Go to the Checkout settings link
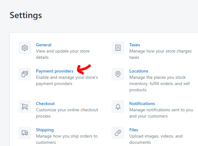 point(45,103)
